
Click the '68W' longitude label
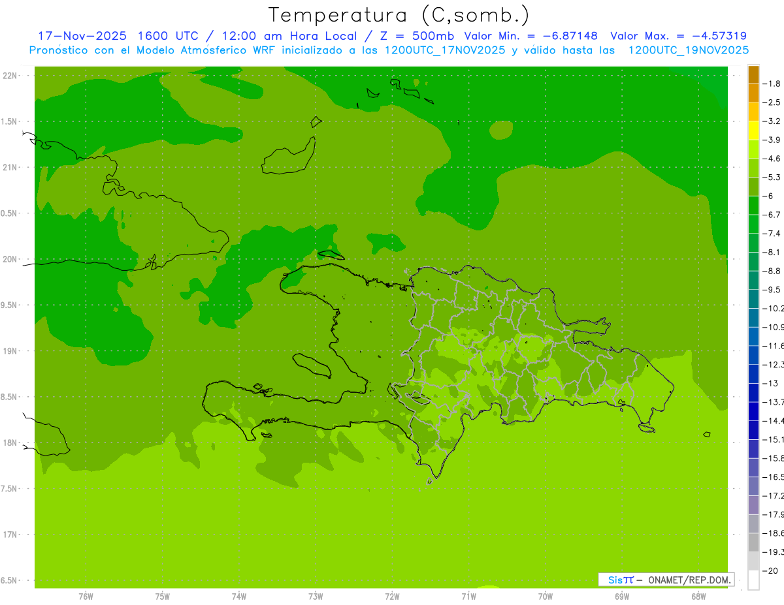click(698, 597)
